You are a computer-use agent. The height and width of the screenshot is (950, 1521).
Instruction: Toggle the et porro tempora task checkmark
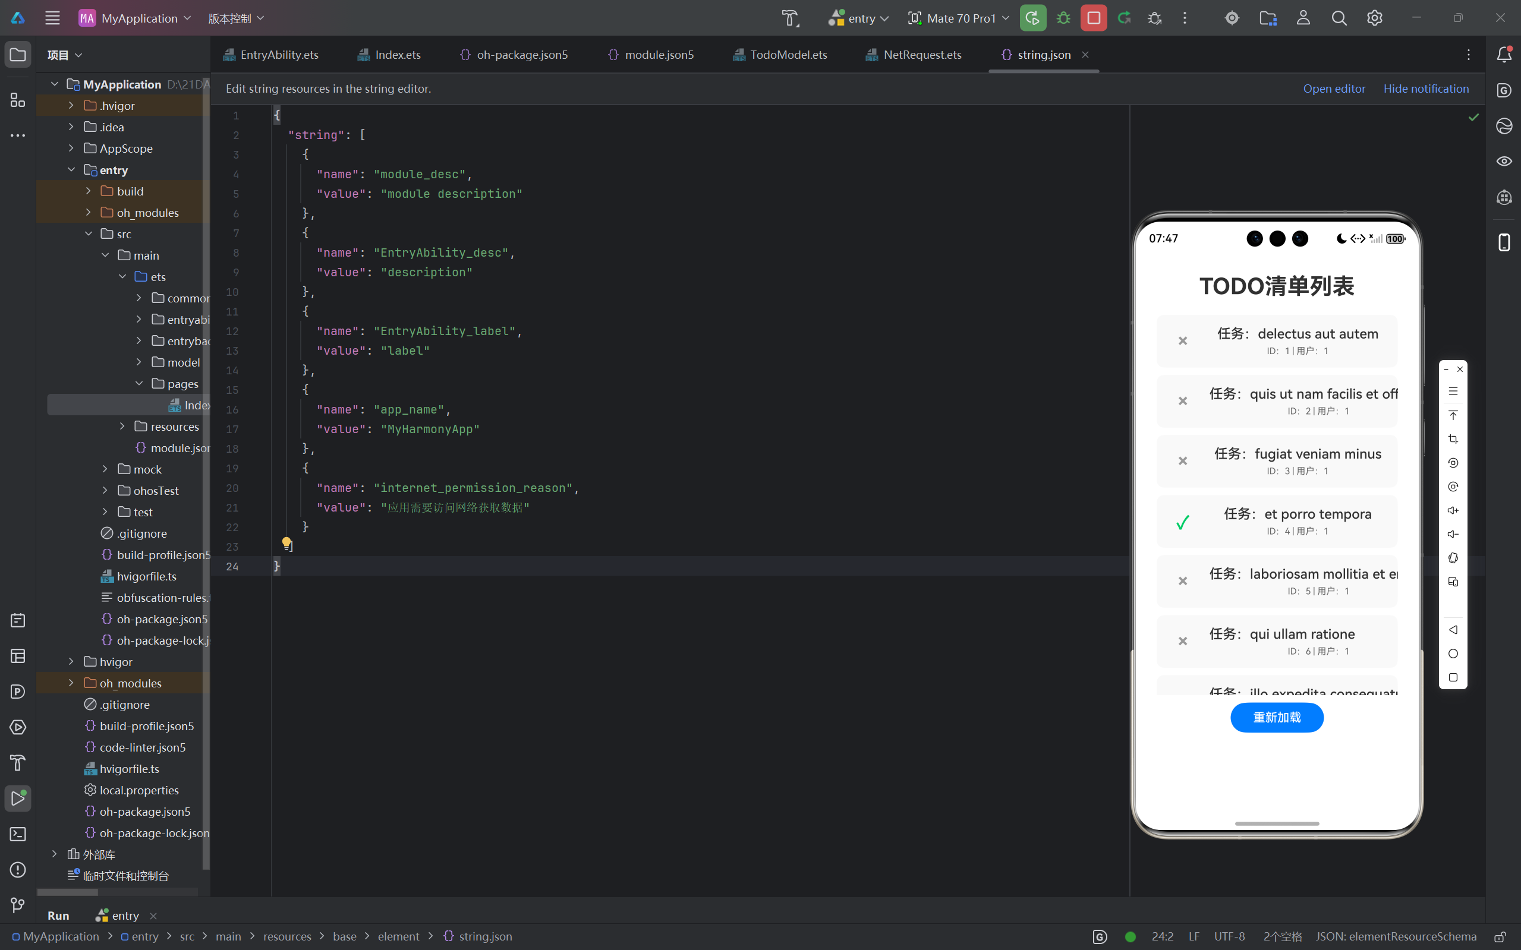(1183, 522)
